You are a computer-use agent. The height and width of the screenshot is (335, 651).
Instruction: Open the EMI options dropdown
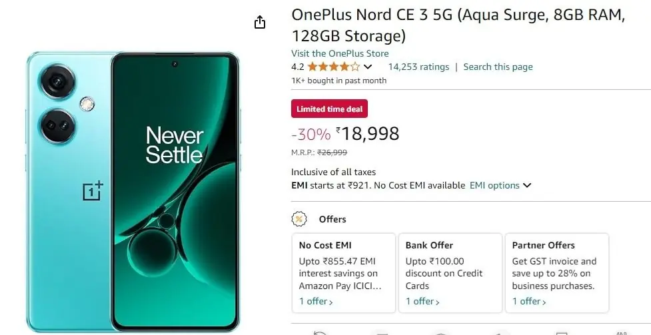500,185
